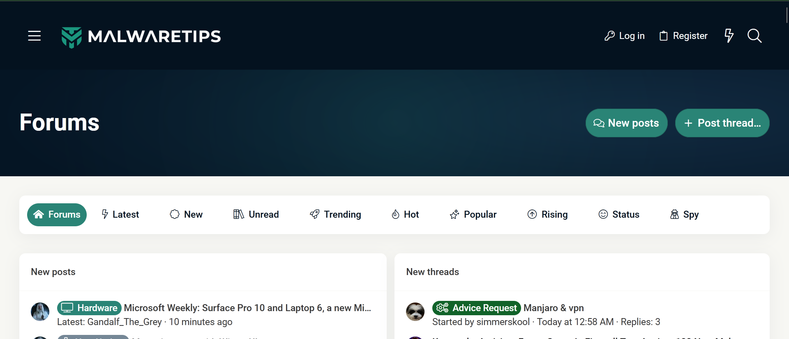Click the monitor icon in Hardware tag

click(67, 308)
